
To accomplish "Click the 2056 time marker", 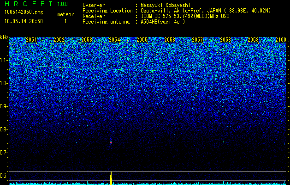I will click(170, 40).
